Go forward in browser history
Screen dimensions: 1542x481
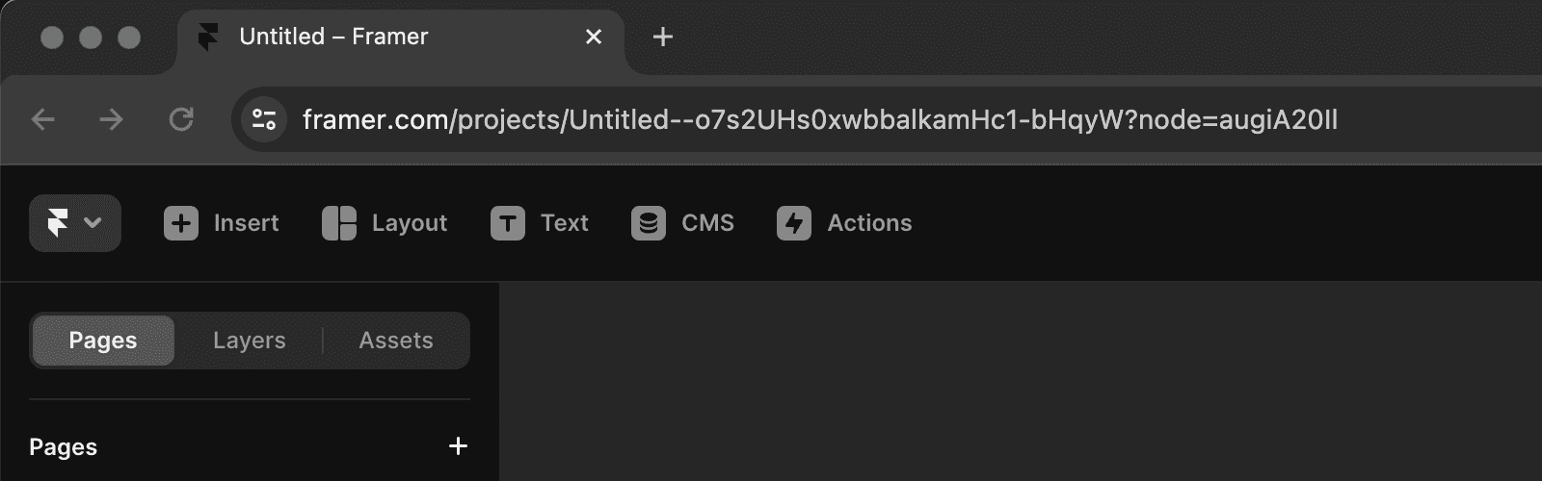point(112,119)
